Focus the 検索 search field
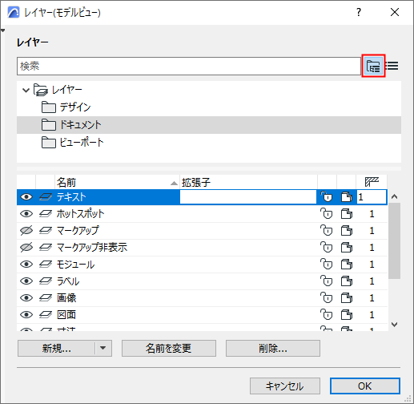 (189, 66)
